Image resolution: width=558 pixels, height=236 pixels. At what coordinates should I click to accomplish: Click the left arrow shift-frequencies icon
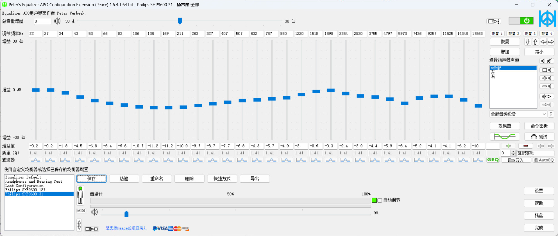[x=543, y=42]
